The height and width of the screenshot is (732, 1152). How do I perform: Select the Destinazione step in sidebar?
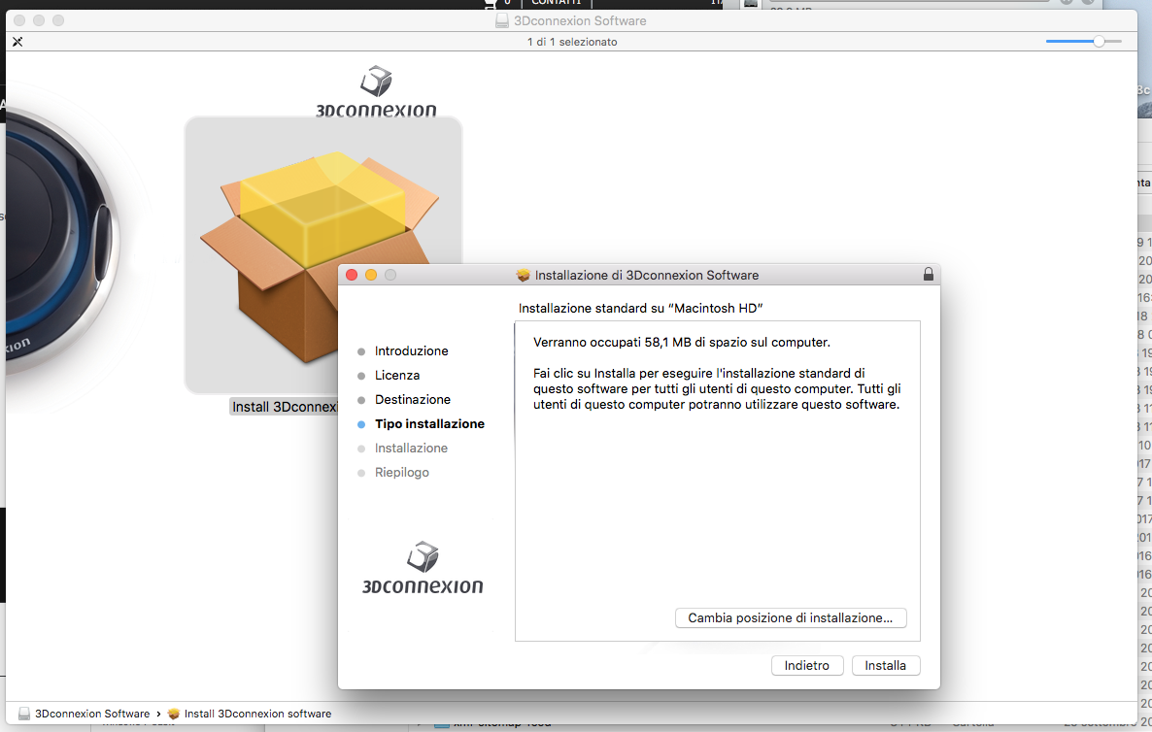pyautogui.click(x=412, y=399)
